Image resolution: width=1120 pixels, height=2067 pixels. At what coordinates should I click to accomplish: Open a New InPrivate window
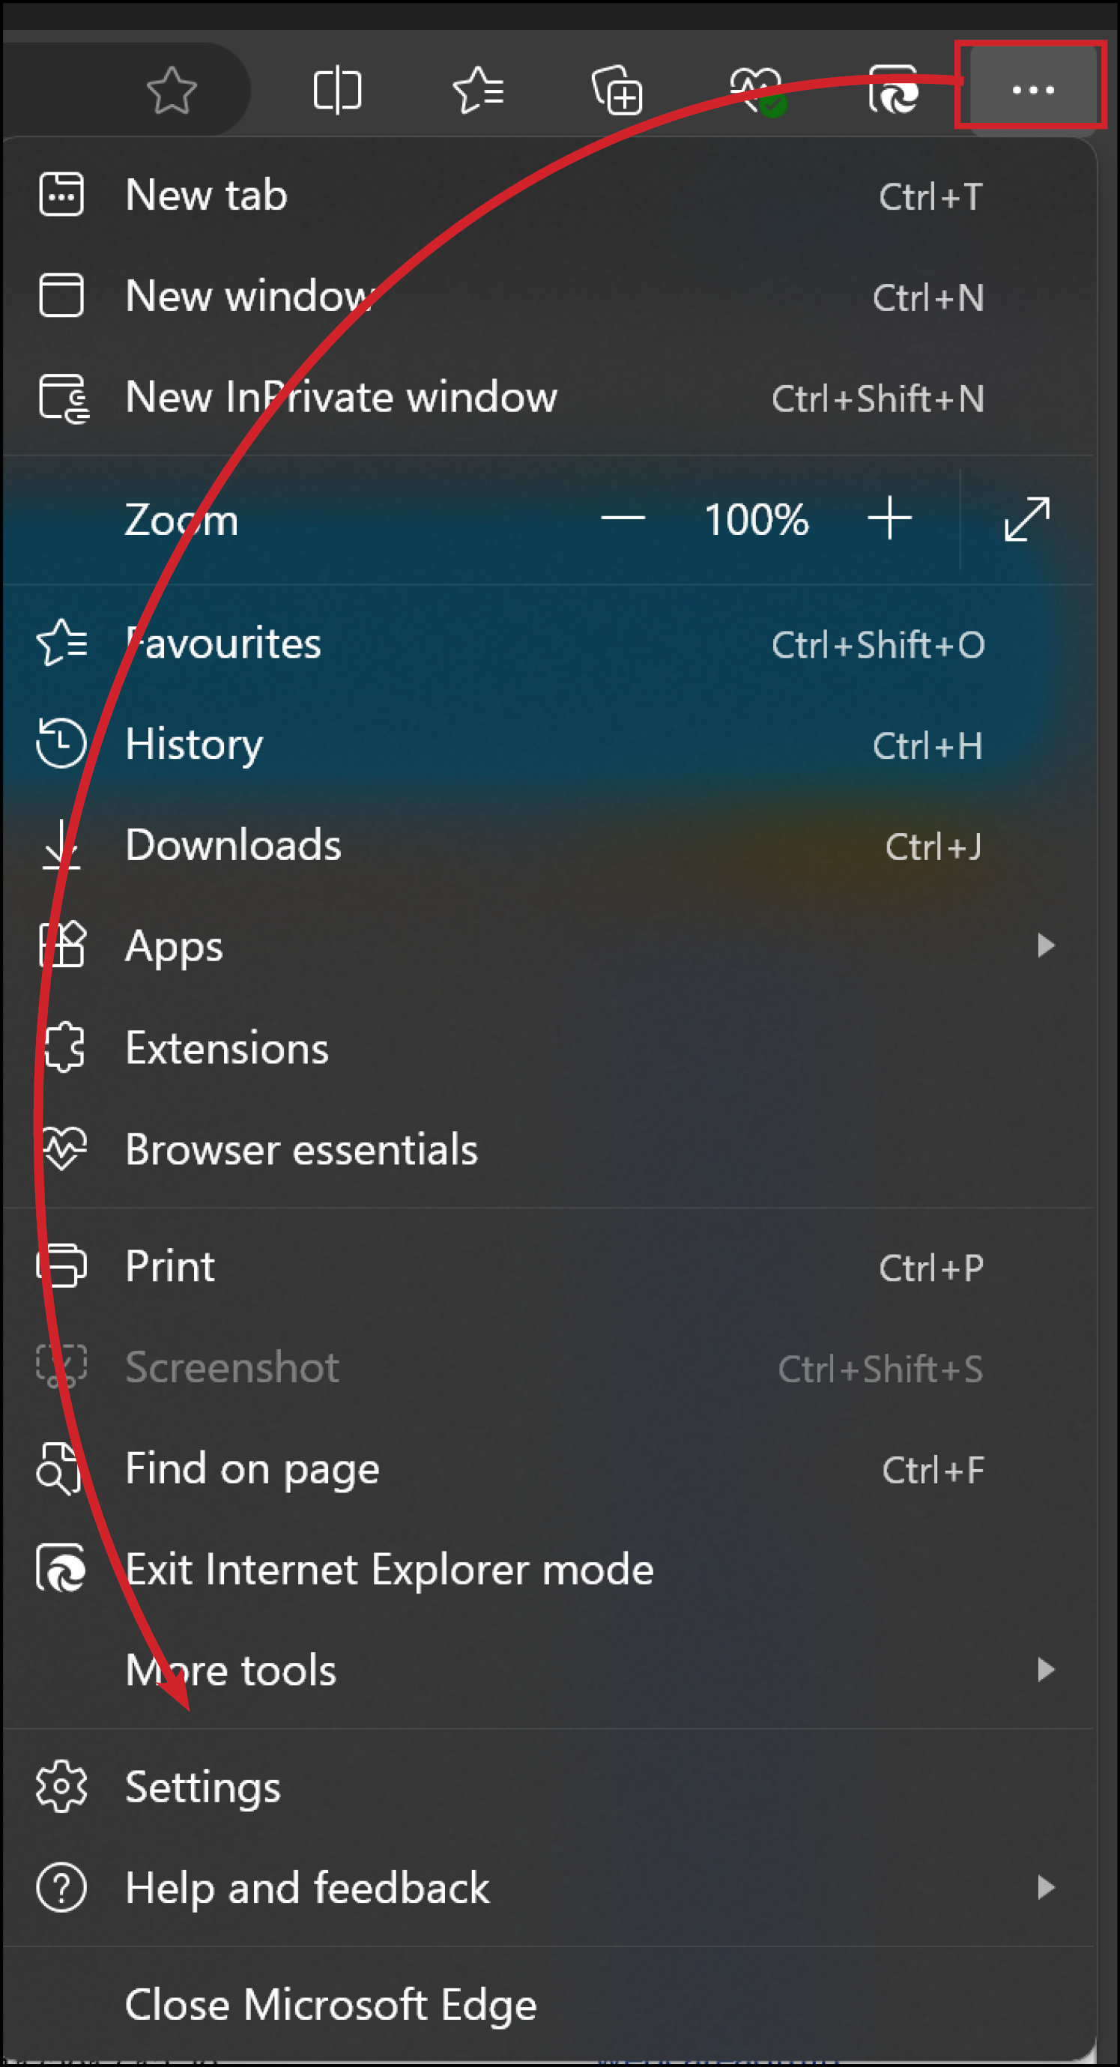[341, 396]
